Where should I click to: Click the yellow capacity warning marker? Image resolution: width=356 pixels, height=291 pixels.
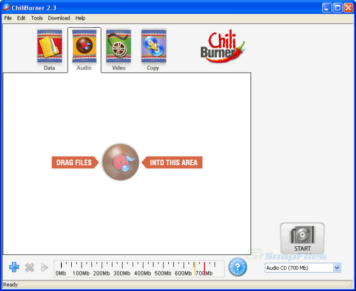[x=195, y=268]
